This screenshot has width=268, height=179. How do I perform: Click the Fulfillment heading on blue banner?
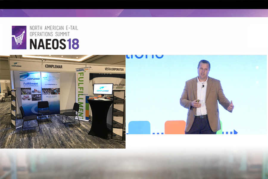pos(31,84)
